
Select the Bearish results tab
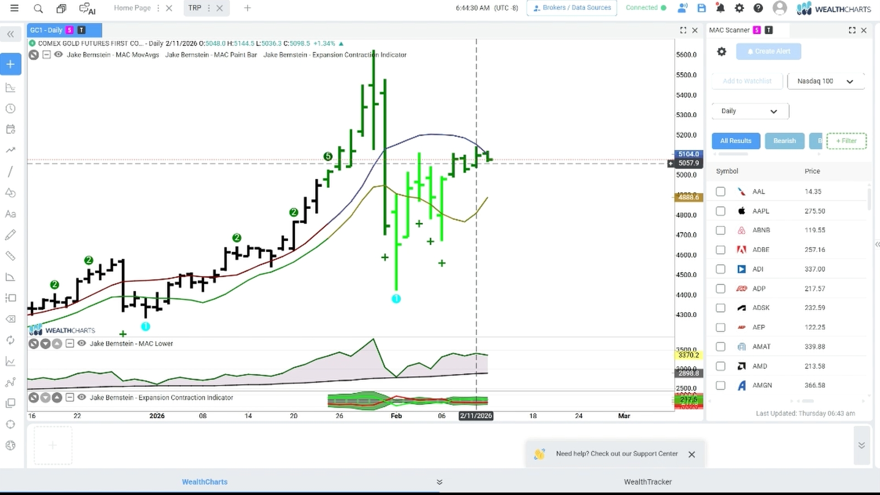784,141
